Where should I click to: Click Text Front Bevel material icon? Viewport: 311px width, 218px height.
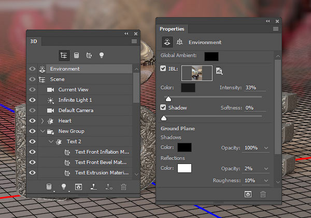tap(67, 162)
